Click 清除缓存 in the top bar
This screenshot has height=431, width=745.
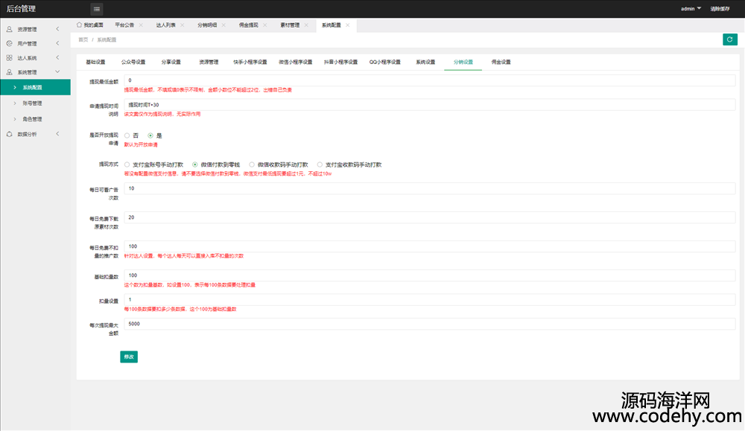[720, 9]
